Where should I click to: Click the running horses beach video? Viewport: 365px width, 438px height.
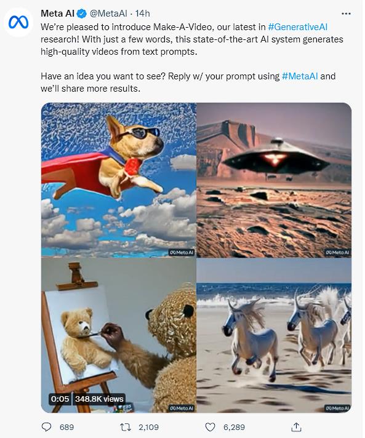tap(274, 335)
